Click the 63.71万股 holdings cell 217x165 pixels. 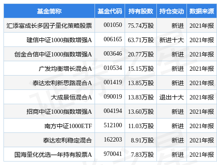(x=141, y=40)
